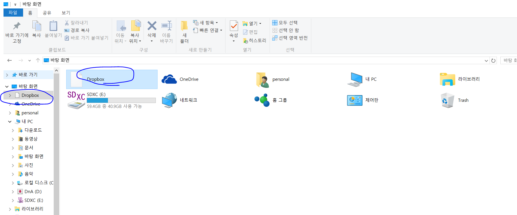Collapse 내 PC tree node
Image resolution: width=517 pixels, height=215 pixels.
(10, 122)
